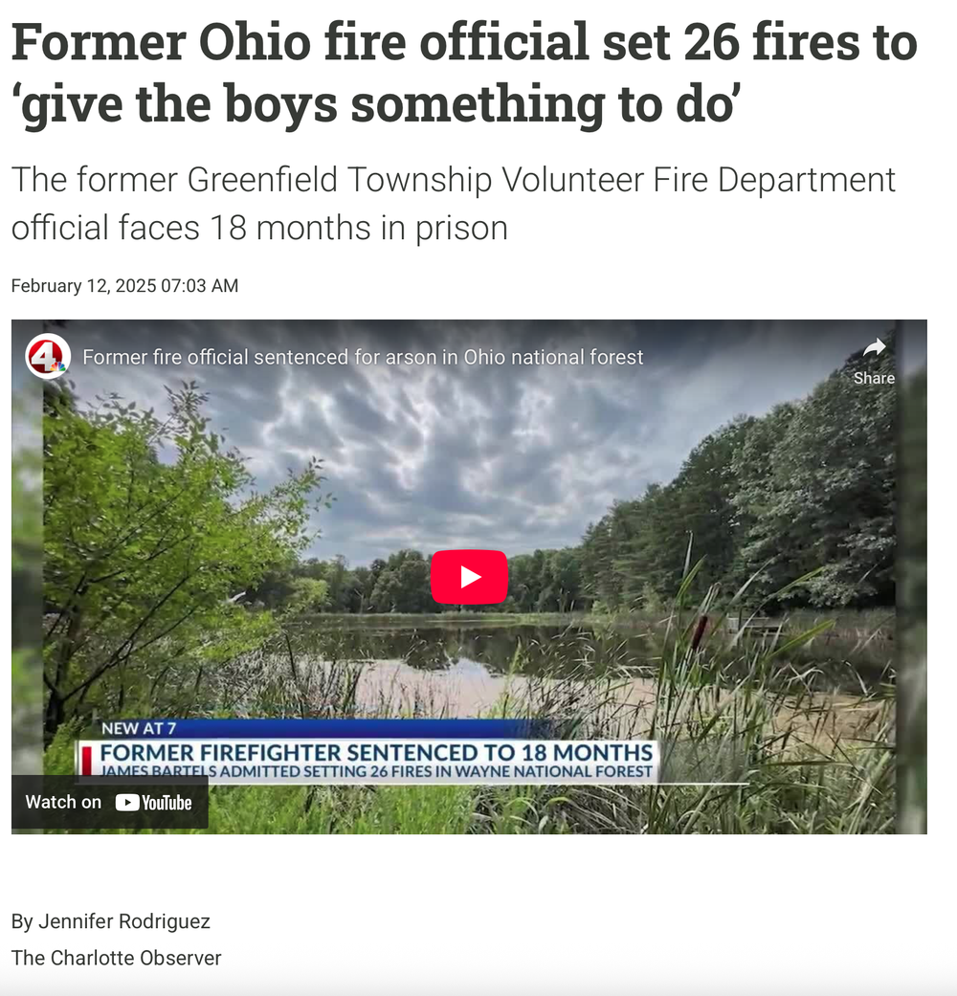Click the February 12, 2025 timestamp
Viewport: 957px width, 996px height.
pos(124,286)
